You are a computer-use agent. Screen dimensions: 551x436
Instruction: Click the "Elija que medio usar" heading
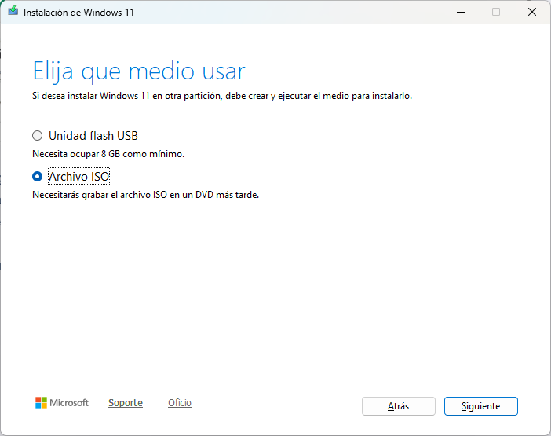click(138, 71)
